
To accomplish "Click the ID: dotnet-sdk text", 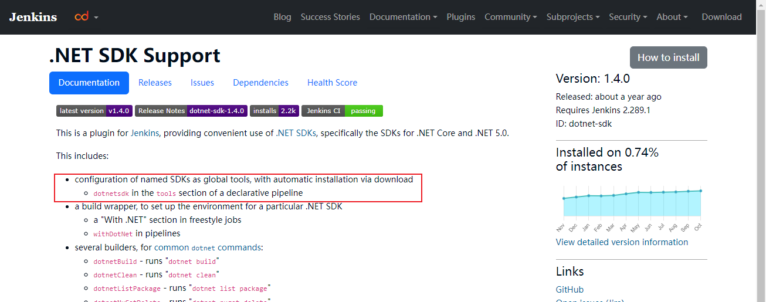I will tap(584, 124).
